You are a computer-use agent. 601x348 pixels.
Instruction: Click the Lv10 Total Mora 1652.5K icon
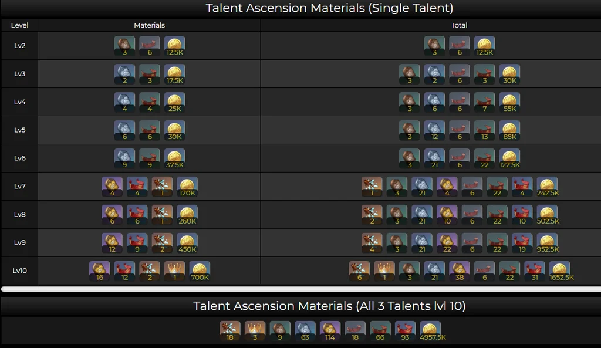tap(561, 271)
